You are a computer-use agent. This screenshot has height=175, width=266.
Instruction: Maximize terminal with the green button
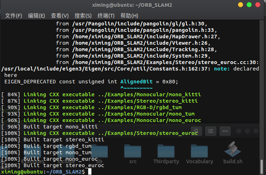249,5
